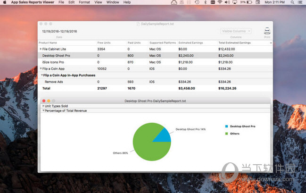This screenshot has width=306, height=193.
Task: Open the Visible Columns dropdown
Action: click(x=236, y=31)
